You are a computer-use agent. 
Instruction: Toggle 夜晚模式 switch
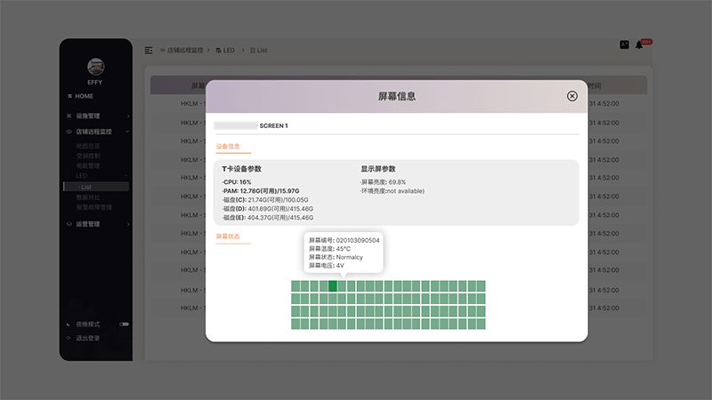(x=124, y=324)
